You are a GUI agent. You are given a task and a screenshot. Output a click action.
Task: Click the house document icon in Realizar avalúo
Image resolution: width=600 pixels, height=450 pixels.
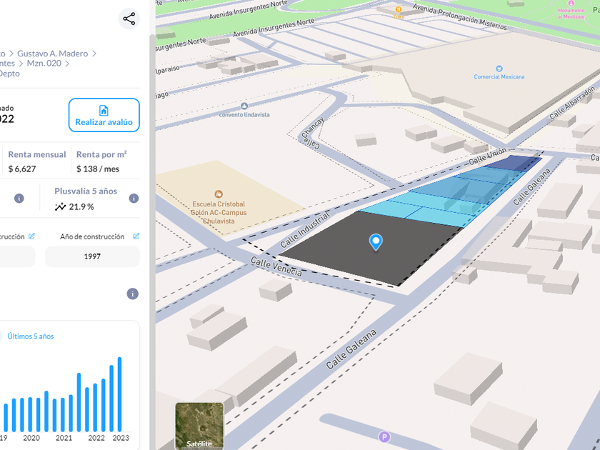click(x=104, y=110)
